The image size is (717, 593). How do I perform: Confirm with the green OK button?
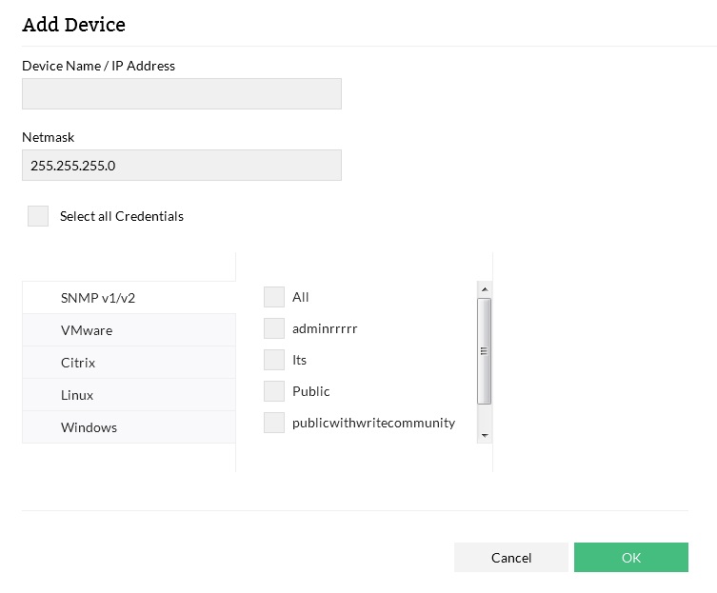(630, 558)
